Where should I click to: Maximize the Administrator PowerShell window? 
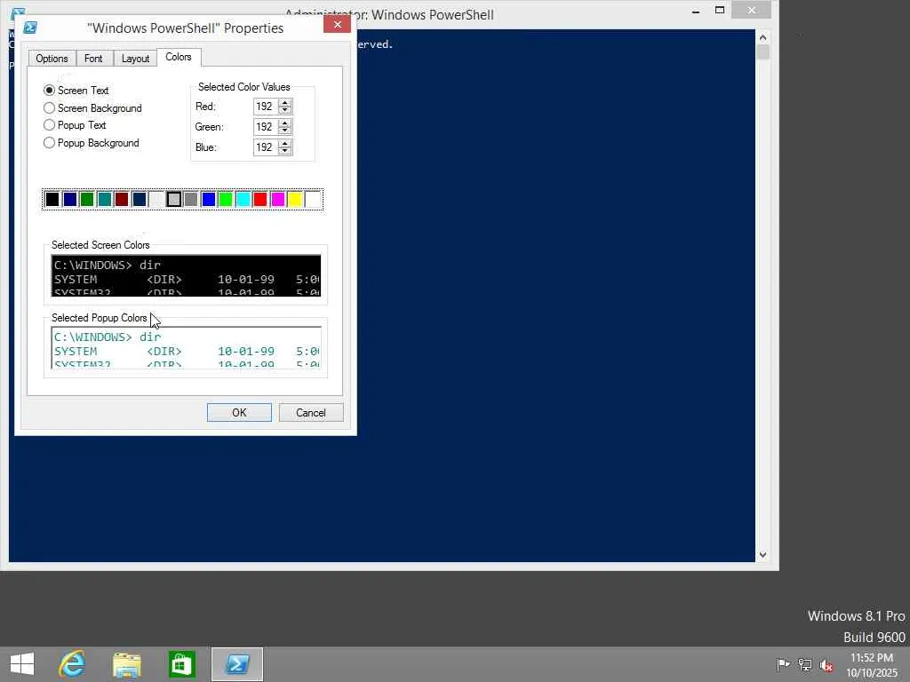(x=720, y=11)
